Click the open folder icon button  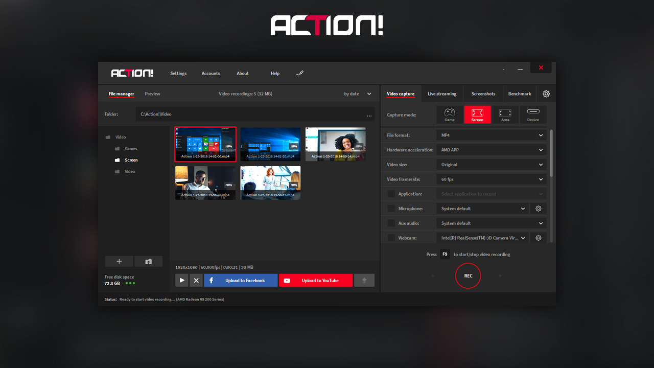click(149, 261)
